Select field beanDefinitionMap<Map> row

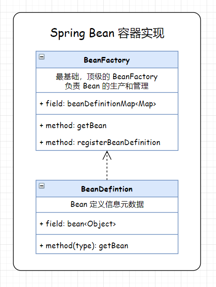point(107,104)
